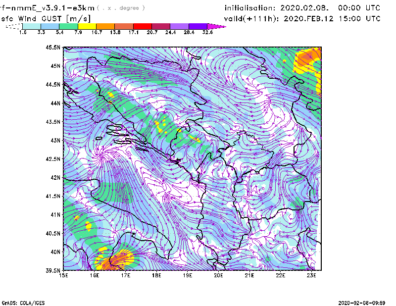Click the 42N latitude label

click(x=55, y=177)
